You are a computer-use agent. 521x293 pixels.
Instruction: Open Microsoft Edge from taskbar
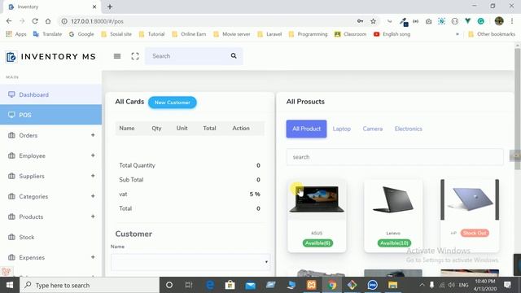pos(210,285)
